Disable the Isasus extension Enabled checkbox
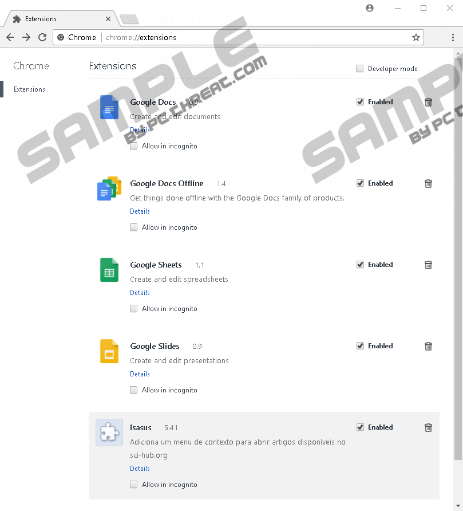This screenshot has height=511, width=463. 360,427
